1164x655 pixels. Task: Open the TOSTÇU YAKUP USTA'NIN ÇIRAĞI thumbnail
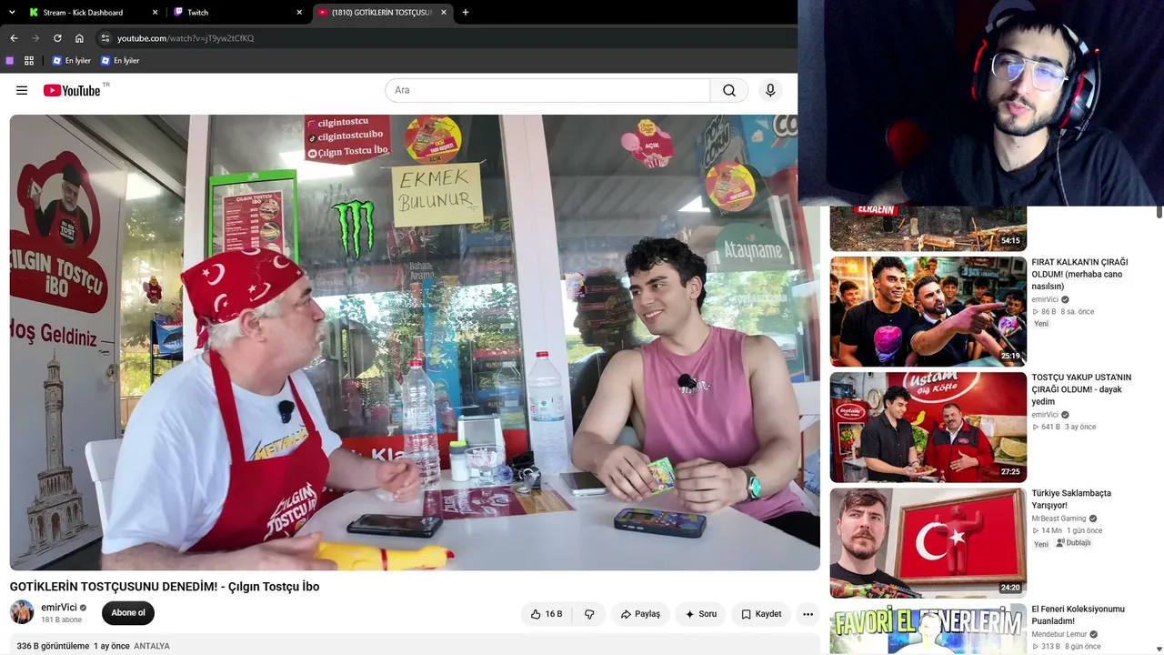click(x=928, y=427)
